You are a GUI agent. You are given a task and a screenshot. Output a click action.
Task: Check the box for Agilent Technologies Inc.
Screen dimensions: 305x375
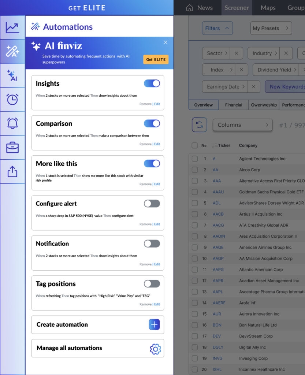(x=194, y=159)
